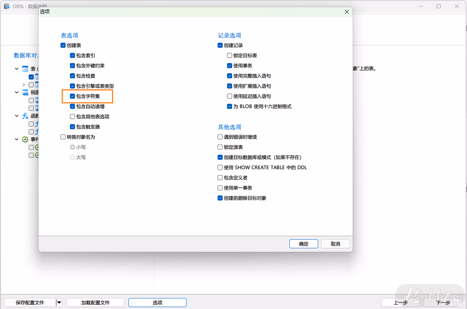Select the 小写 radio button
The image size is (467, 309).
(x=72, y=147)
